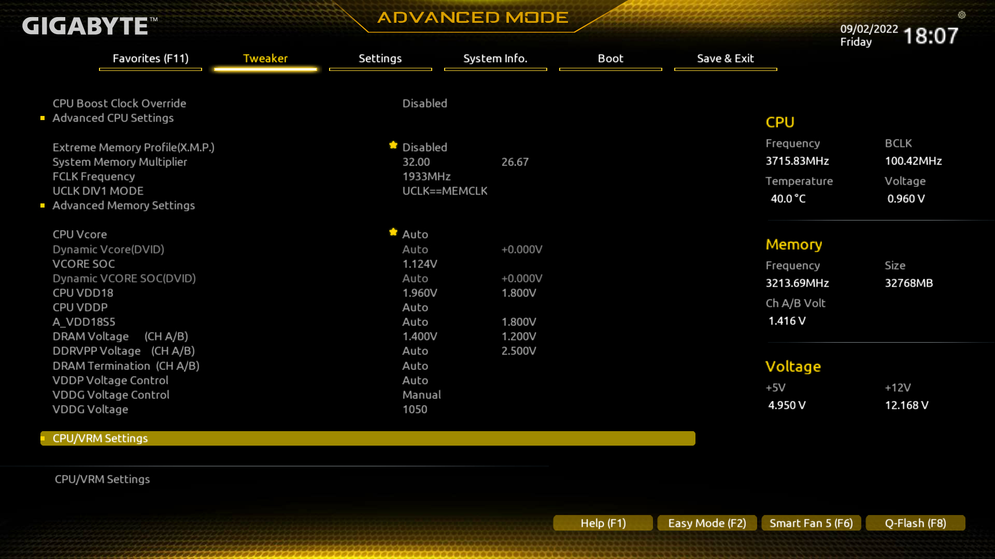Viewport: 995px width, 559px height.
Task: Open Smart Fan 5 (F6)
Action: pyautogui.click(x=811, y=523)
